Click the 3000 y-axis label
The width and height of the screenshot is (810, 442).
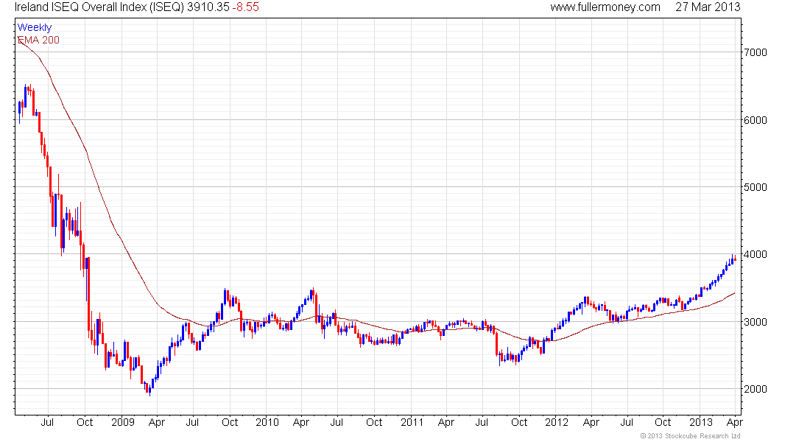coord(756,321)
